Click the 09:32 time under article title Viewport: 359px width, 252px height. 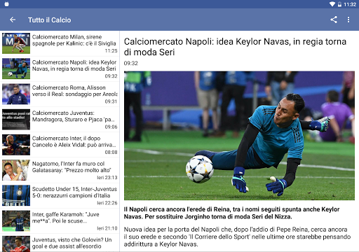tap(131, 63)
